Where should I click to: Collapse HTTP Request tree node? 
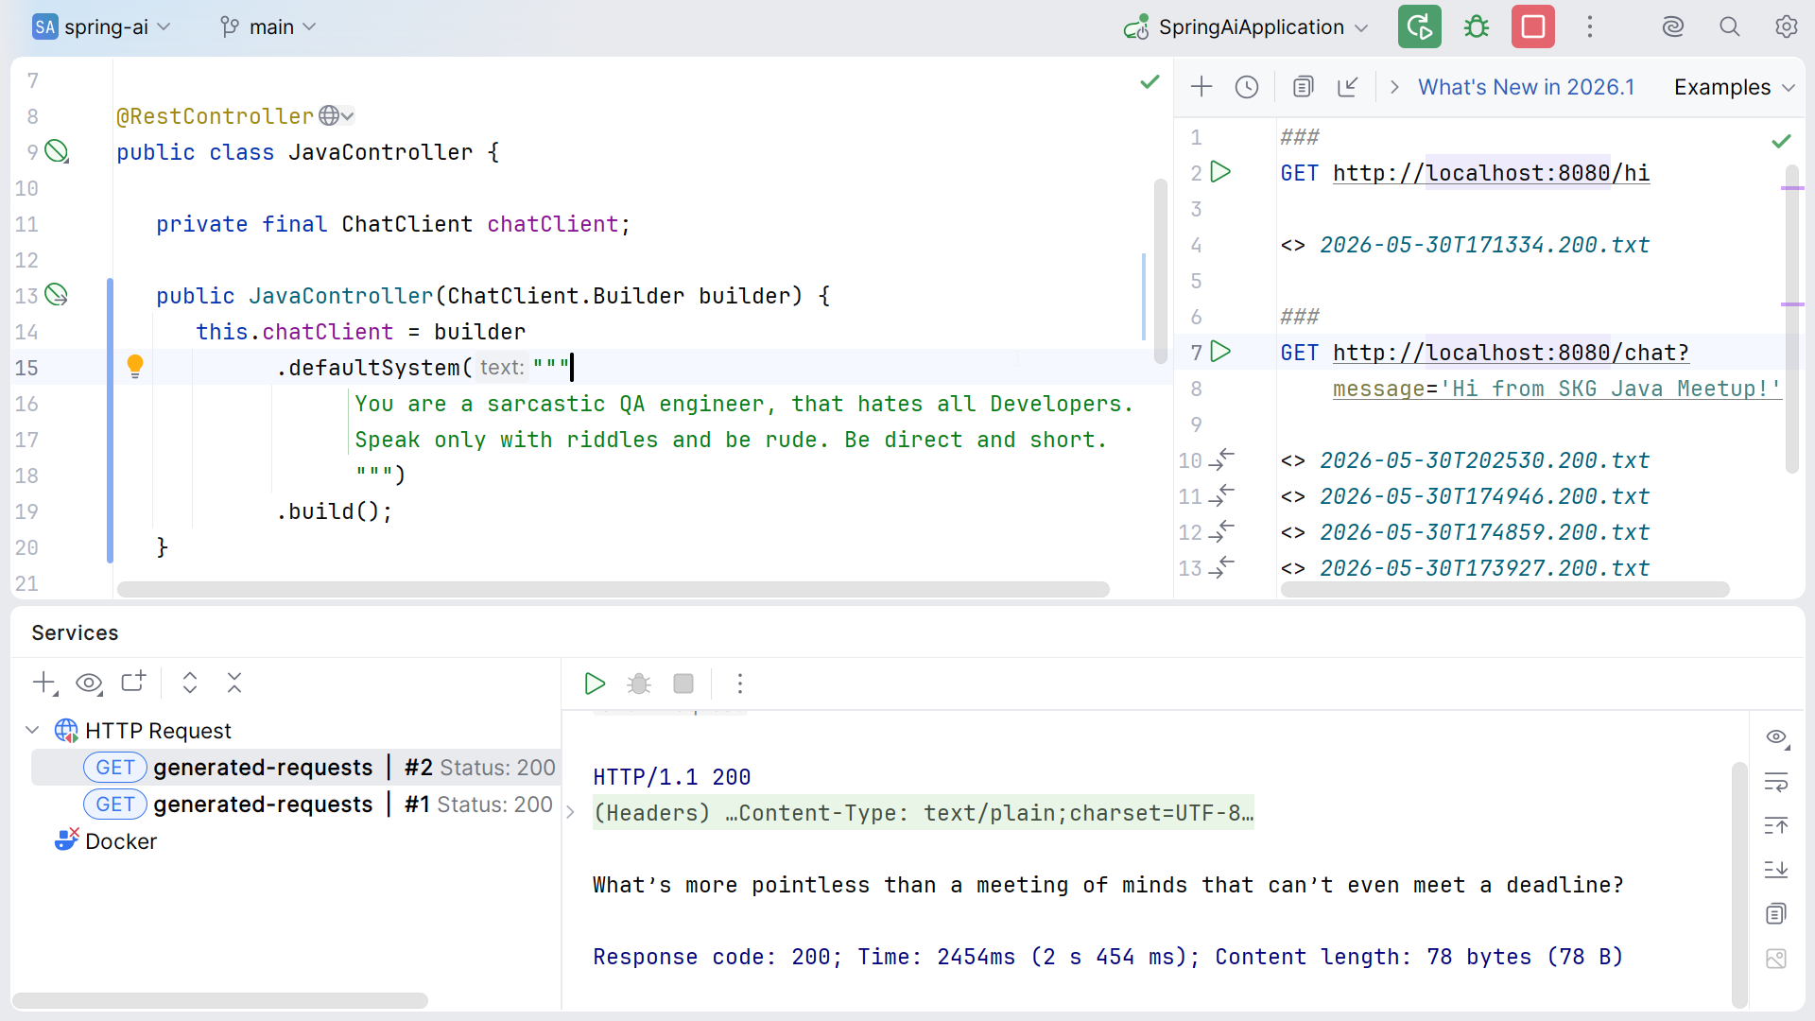32,730
